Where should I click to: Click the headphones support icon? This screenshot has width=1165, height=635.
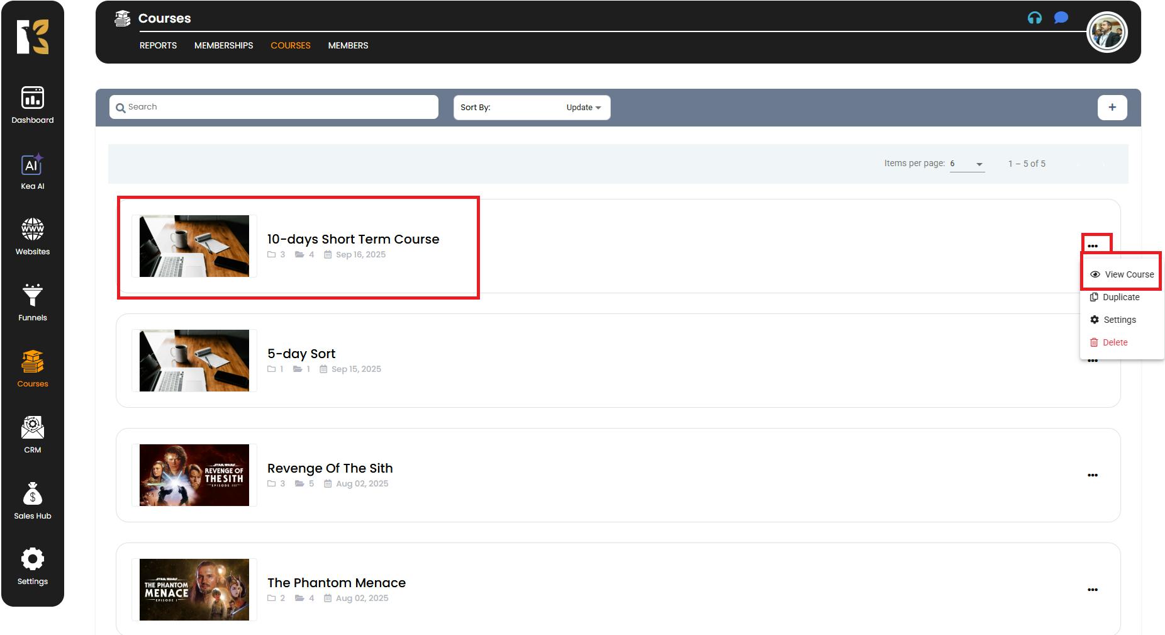[1034, 18]
